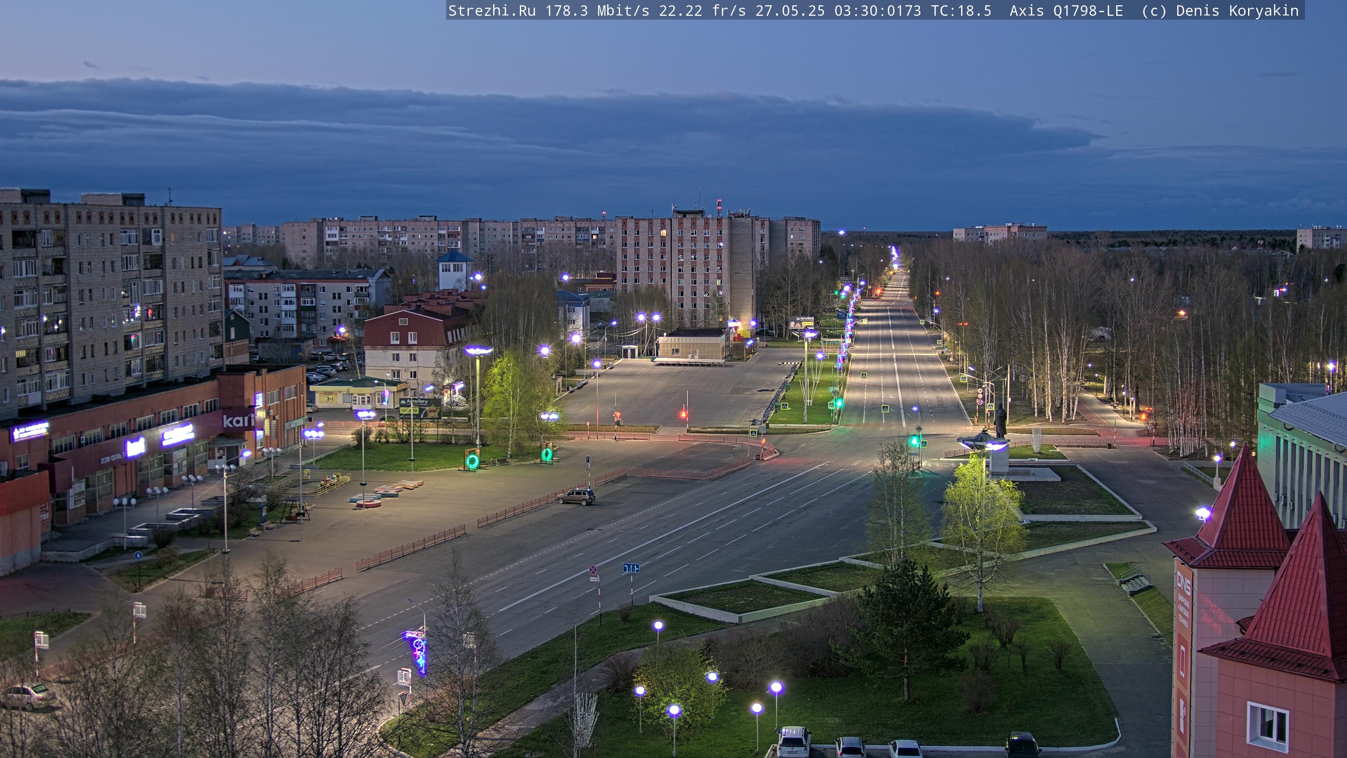Screen dimensions: 1347x758
Task: Click the "22.22 fr/s" frame rate value
Action: 702,11
